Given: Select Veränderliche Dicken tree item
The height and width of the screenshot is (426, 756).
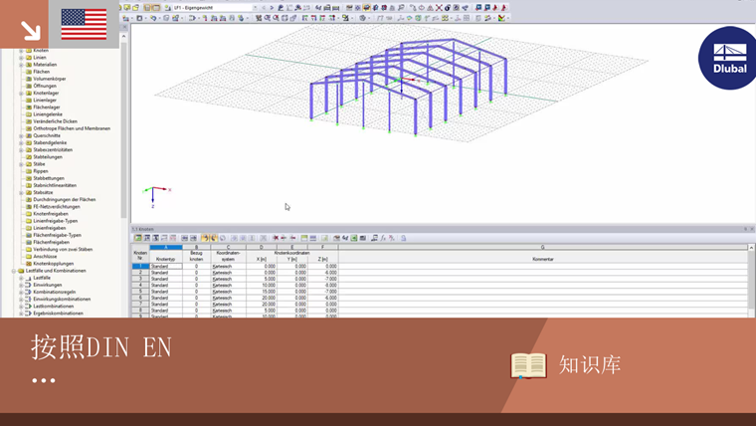Looking at the screenshot, I should point(55,121).
